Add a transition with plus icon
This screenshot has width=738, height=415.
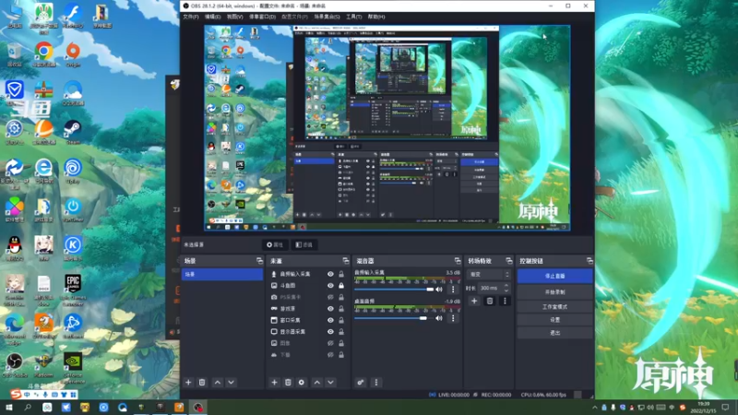pos(474,302)
